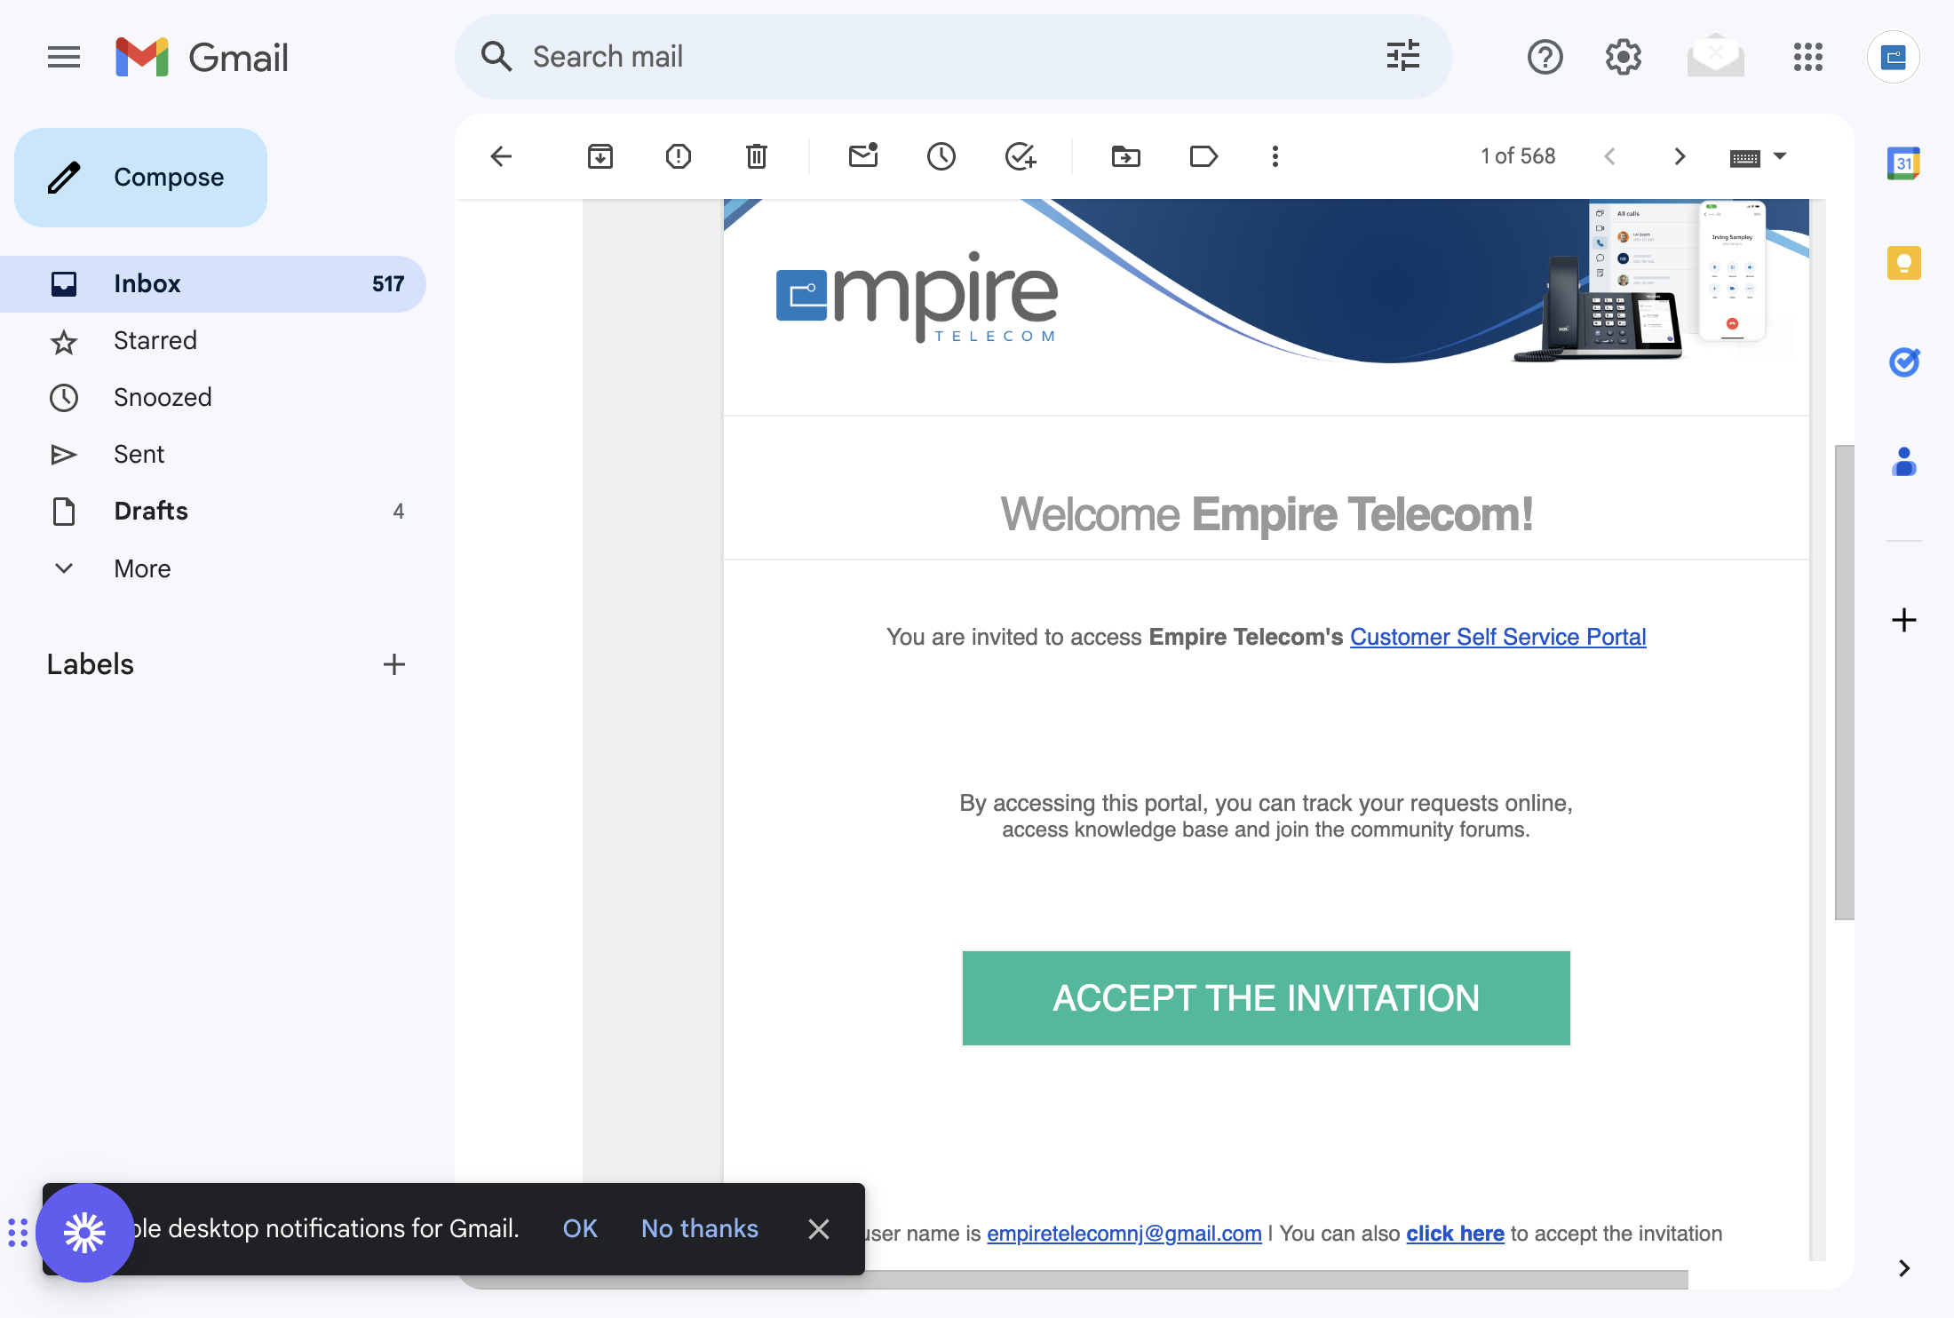Go back to inbox with arrow
Image resolution: width=1954 pixels, height=1318 pixels.
[x=501, y=156]
